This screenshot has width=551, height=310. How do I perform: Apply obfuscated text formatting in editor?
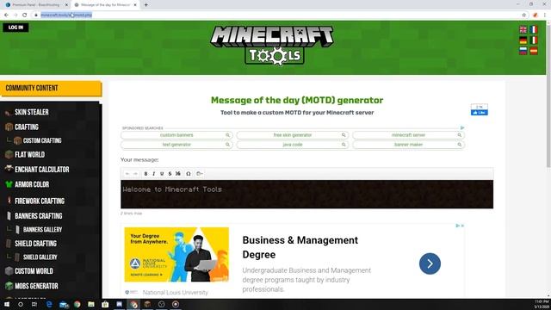point(178,174)
